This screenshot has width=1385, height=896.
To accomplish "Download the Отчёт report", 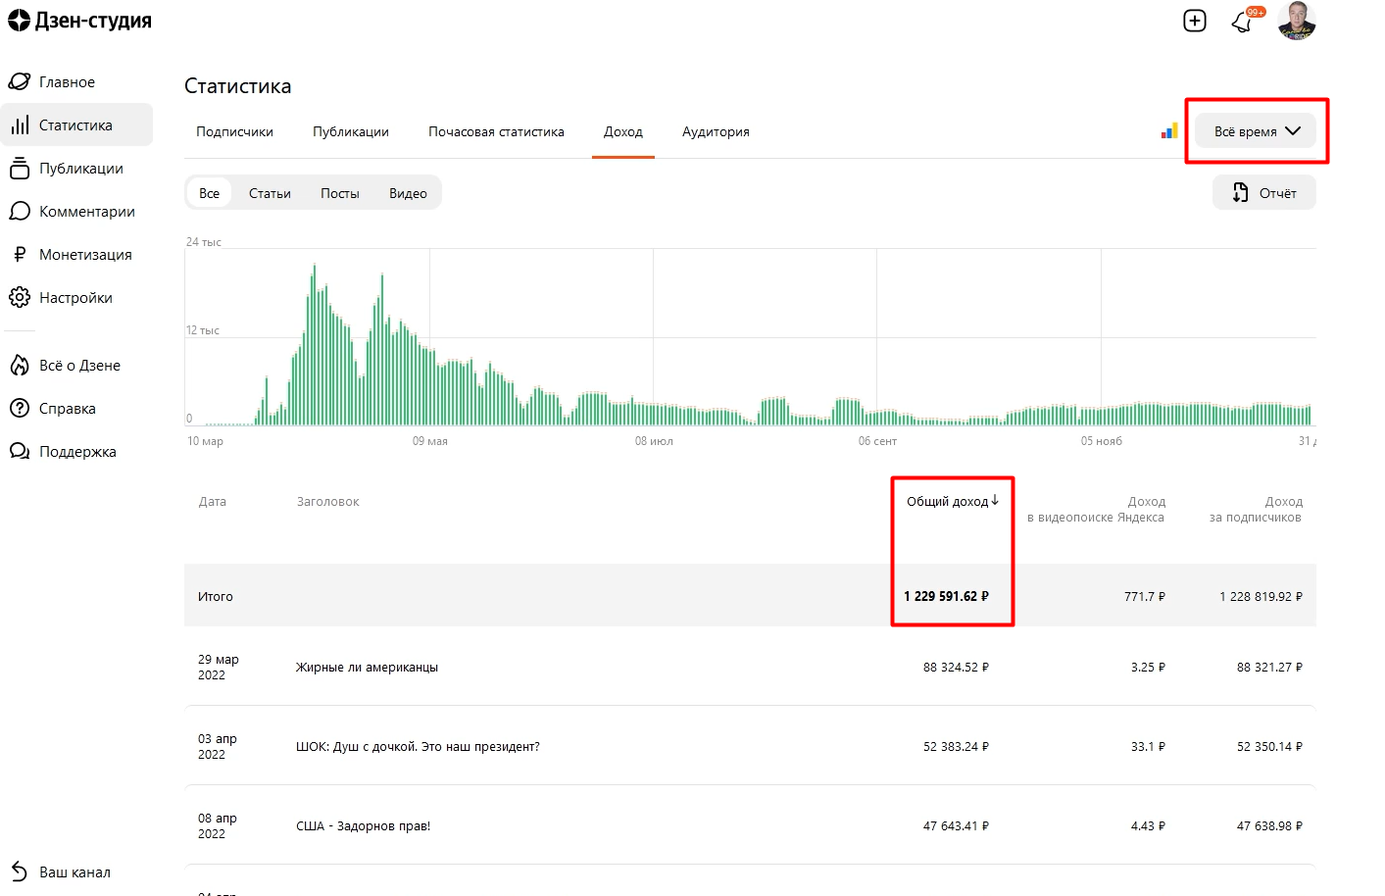I will [1264, 192].
